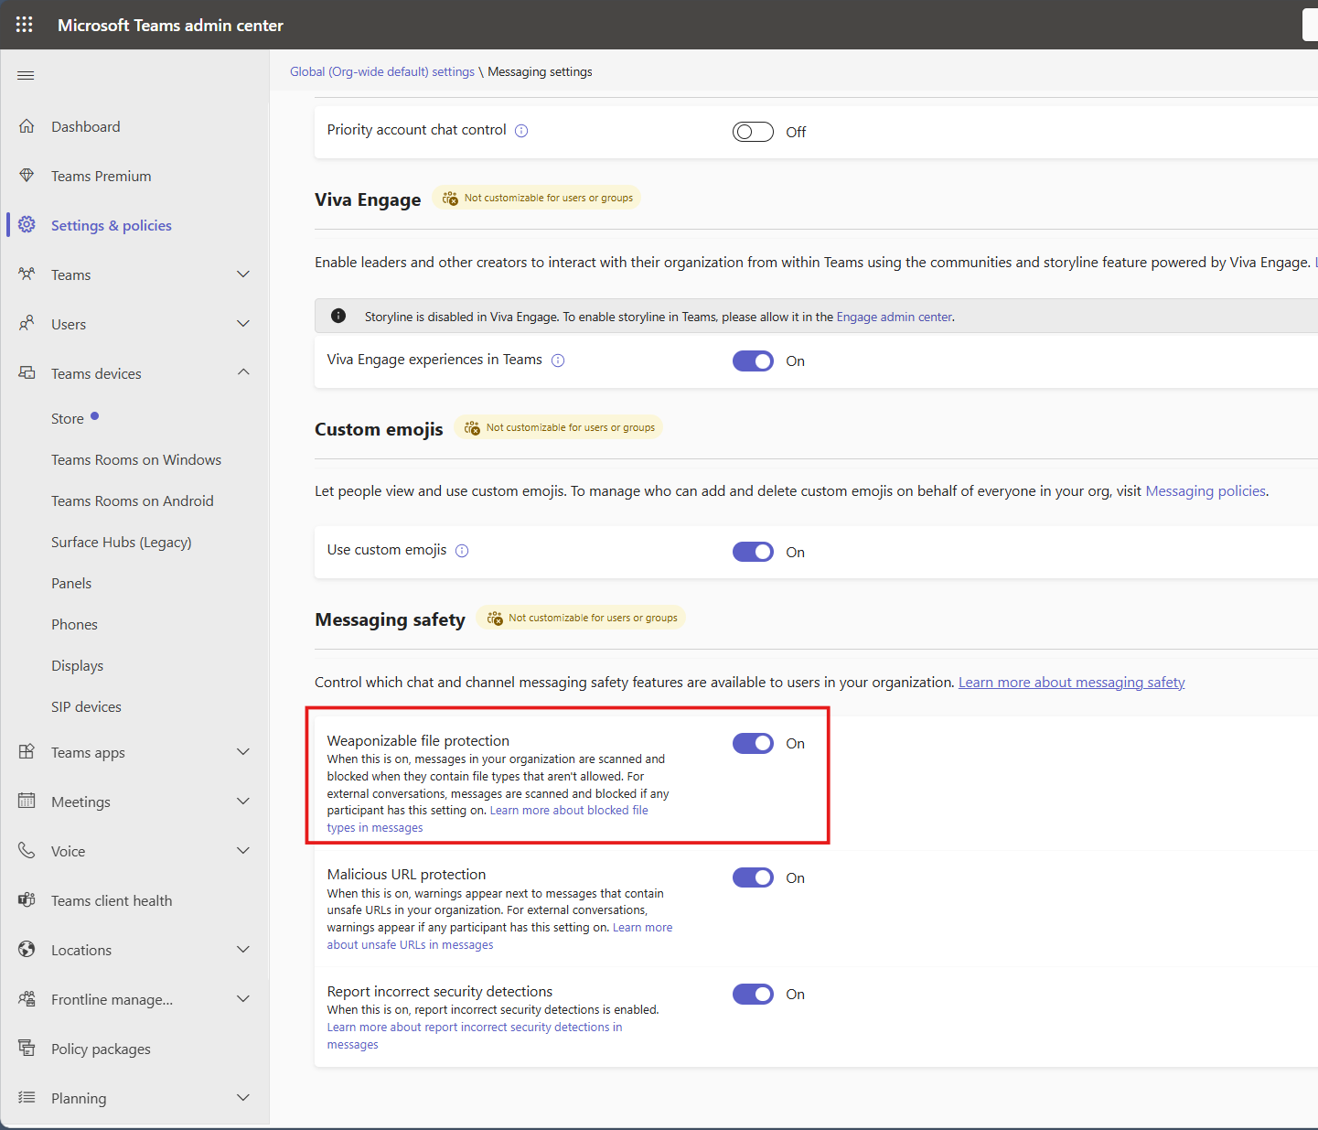Enable Priority account chat control toggle
Viewport: 1318px width, 1130px height.
753,132
